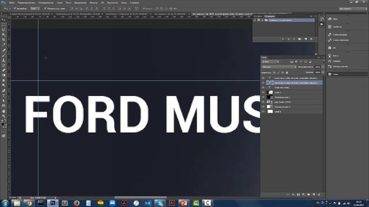Image resolution: width=369 pixels, height=207 pixels.
Task: Click the add layer style fx icon
Action: tap(293, 194)
